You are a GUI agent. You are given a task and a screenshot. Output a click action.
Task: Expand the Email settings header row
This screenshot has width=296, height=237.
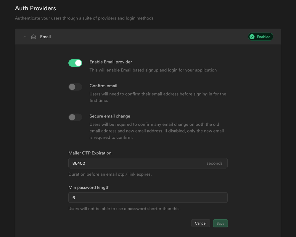click(x=118, y=37)
